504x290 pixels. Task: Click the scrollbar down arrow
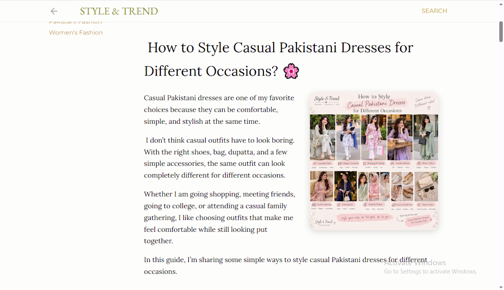click(501, 287)
